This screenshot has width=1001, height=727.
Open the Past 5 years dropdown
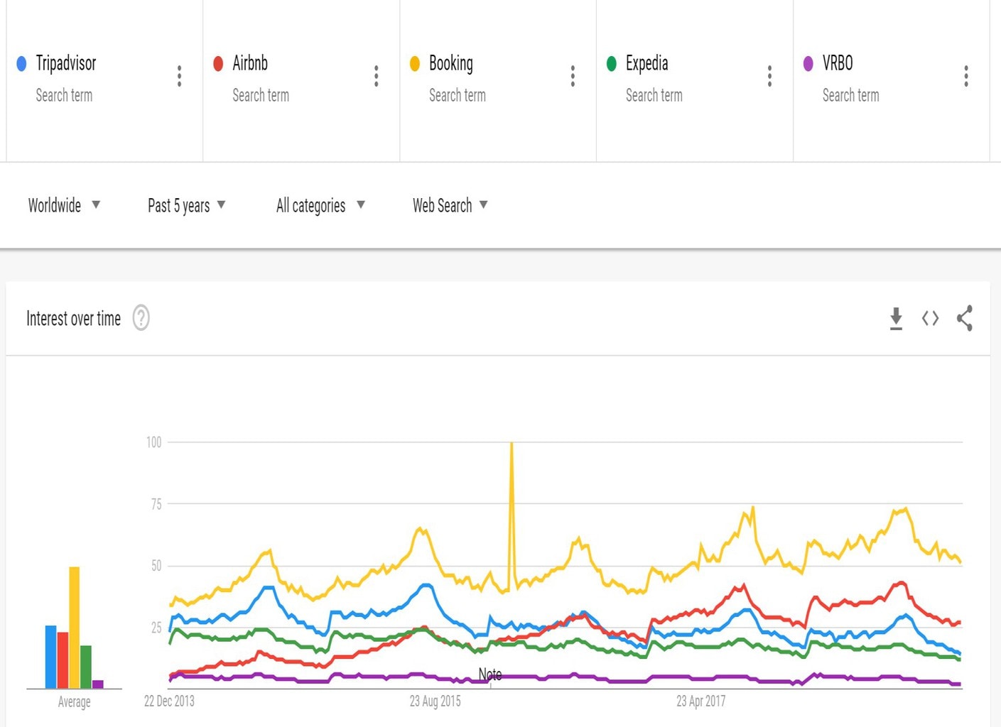pyautogui.click(x=186, y=205)
